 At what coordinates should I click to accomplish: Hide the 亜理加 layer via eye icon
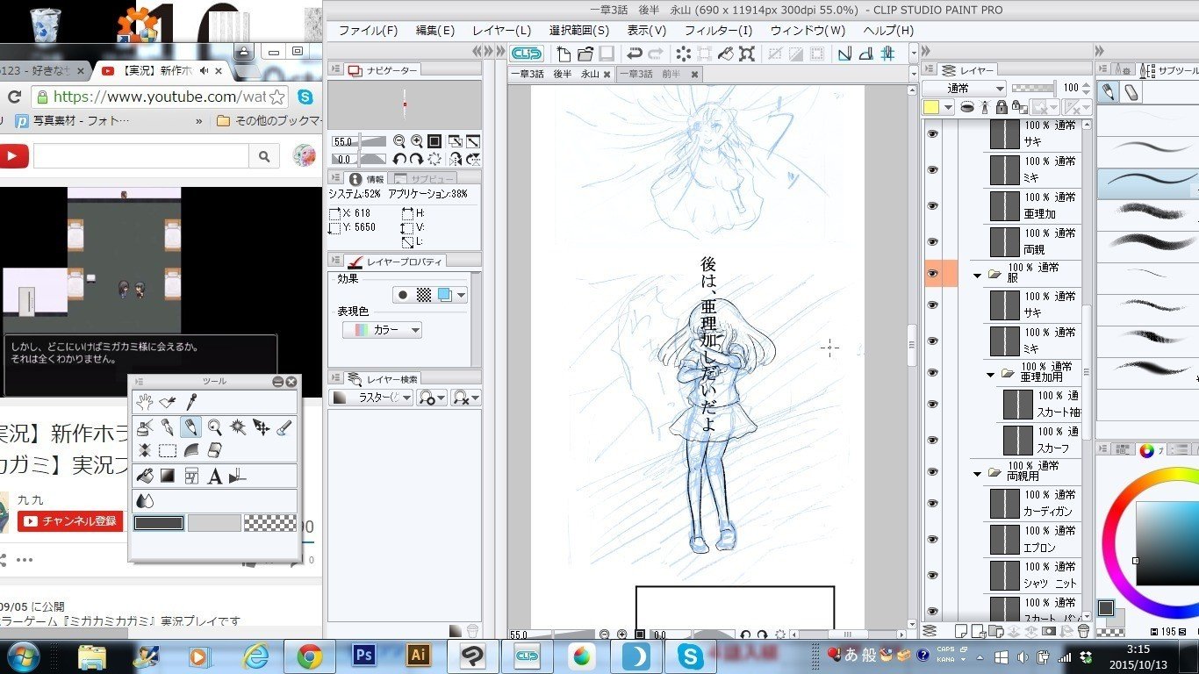tap(932, 205)
